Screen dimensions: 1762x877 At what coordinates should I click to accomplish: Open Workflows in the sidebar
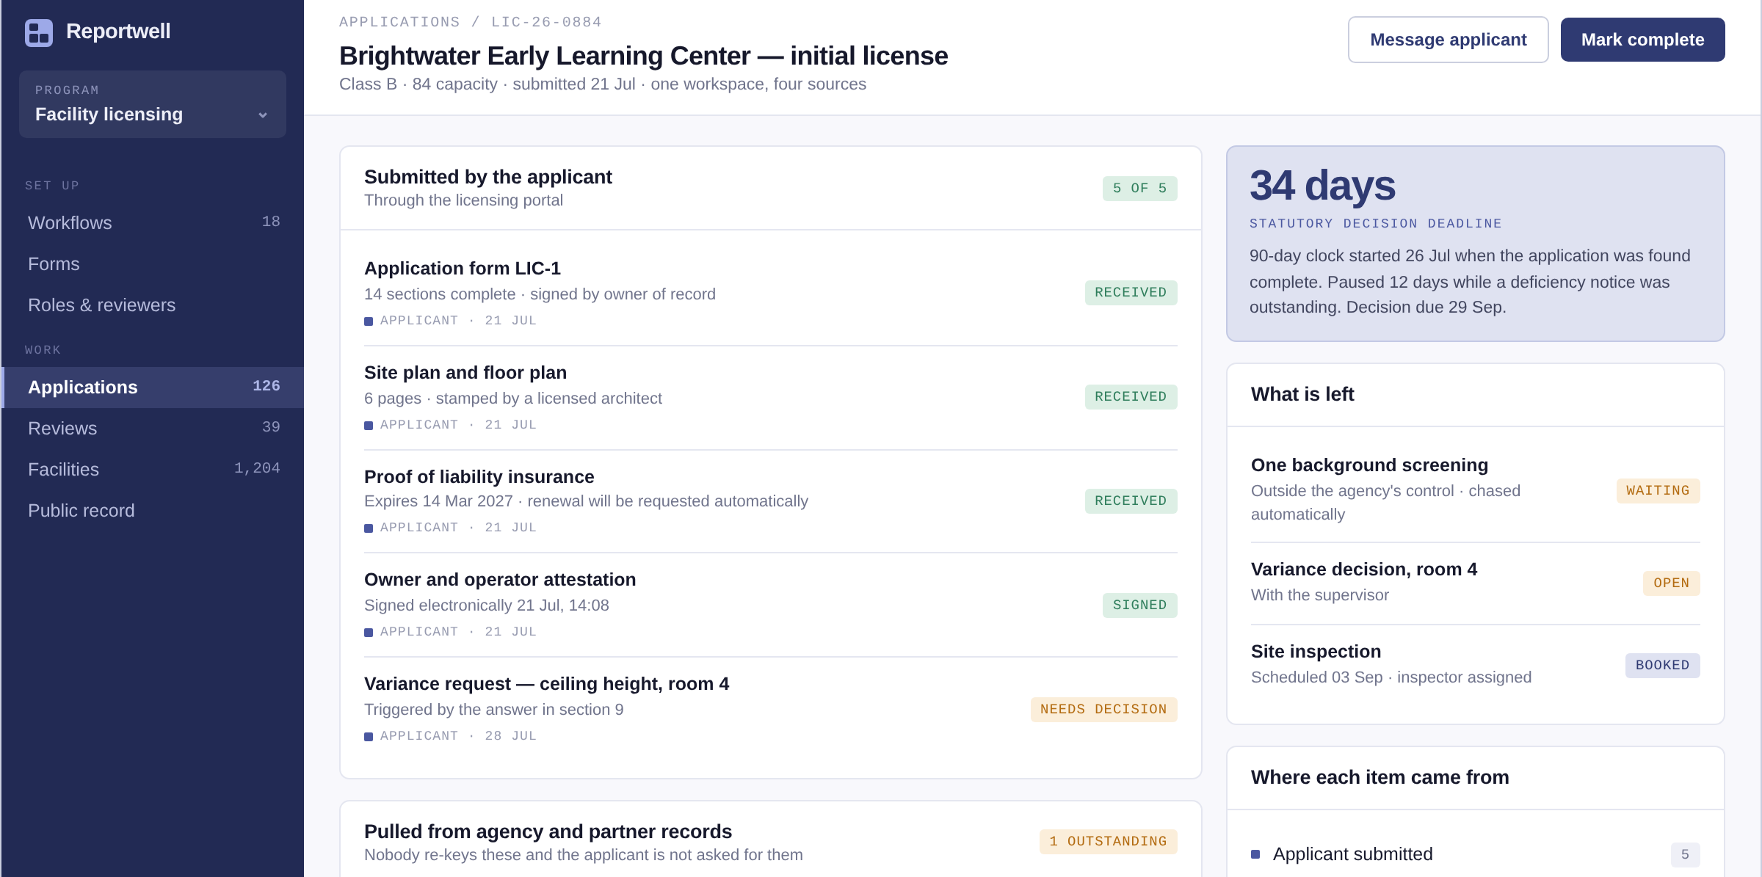(153, 222)
